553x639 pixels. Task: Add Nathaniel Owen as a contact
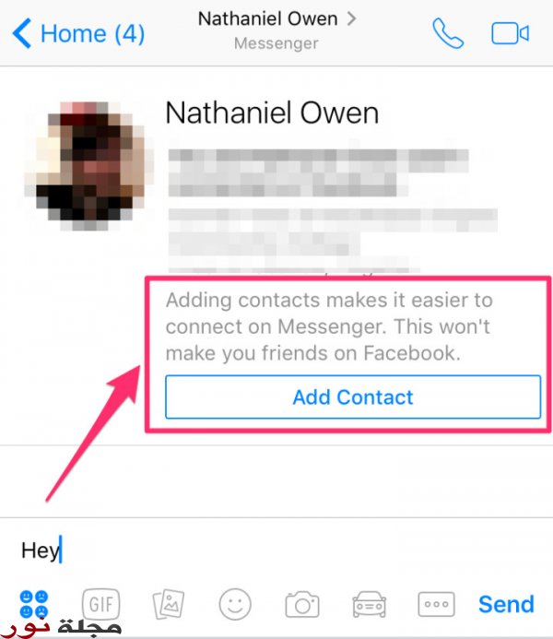pyautogui.click(x=353, y=396)
